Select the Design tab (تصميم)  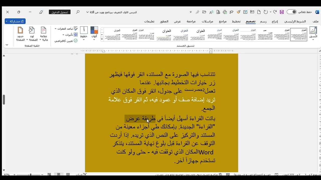[x=251, y=21]
